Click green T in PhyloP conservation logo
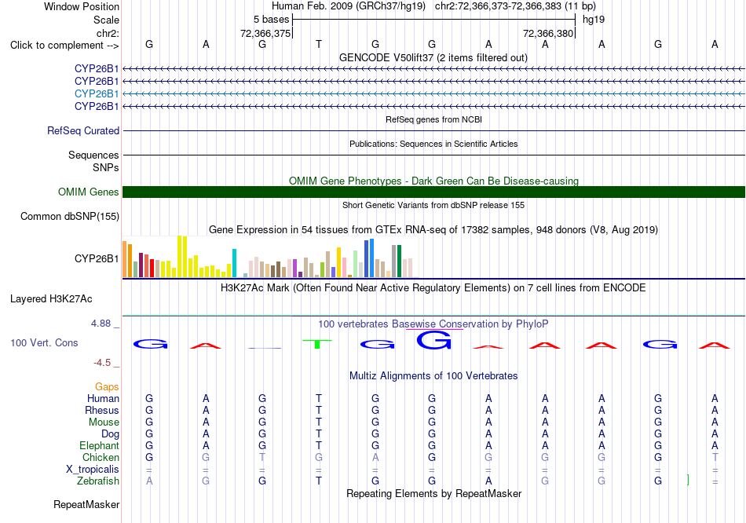 pyautogui.click(x=317, y=344)
